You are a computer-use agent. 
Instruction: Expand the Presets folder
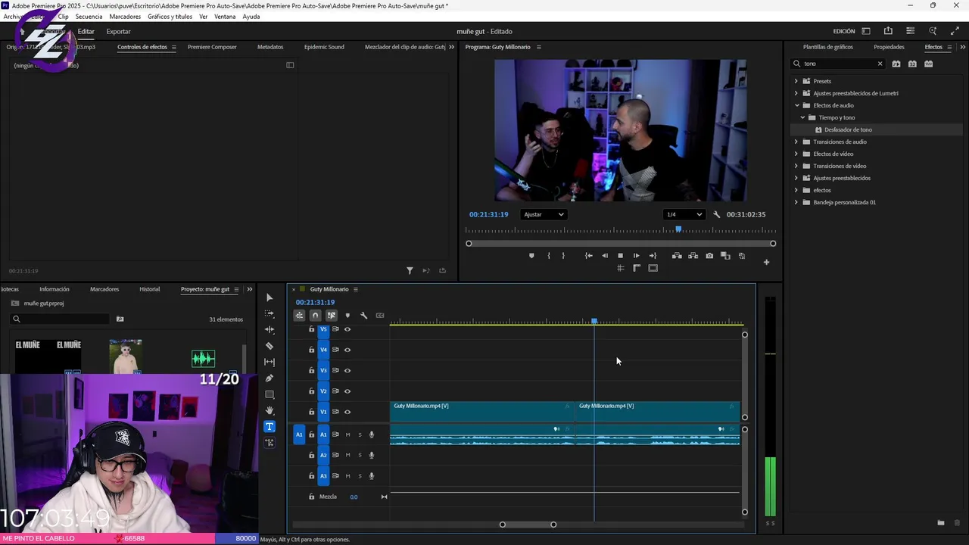796,81
